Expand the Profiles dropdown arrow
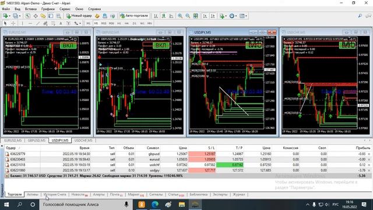Image resolution: width=373 pixels, height=210 pixels. 20,16
